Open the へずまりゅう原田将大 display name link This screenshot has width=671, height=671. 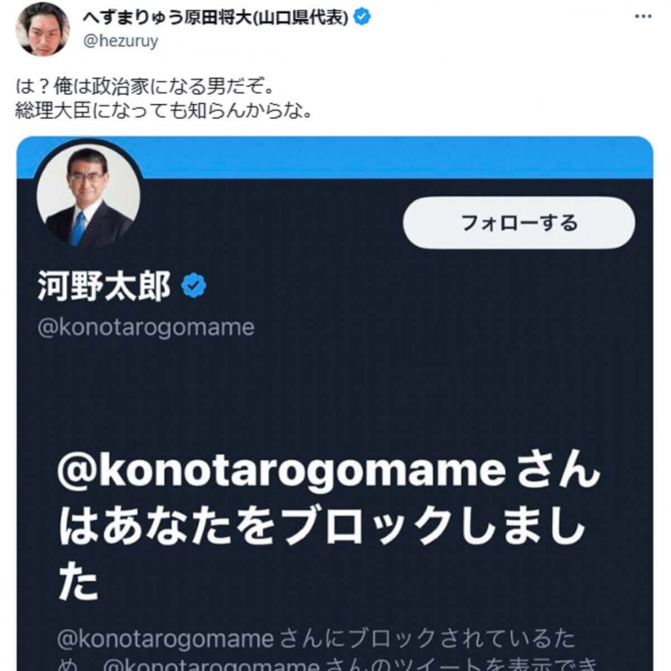tap(216, 18)
